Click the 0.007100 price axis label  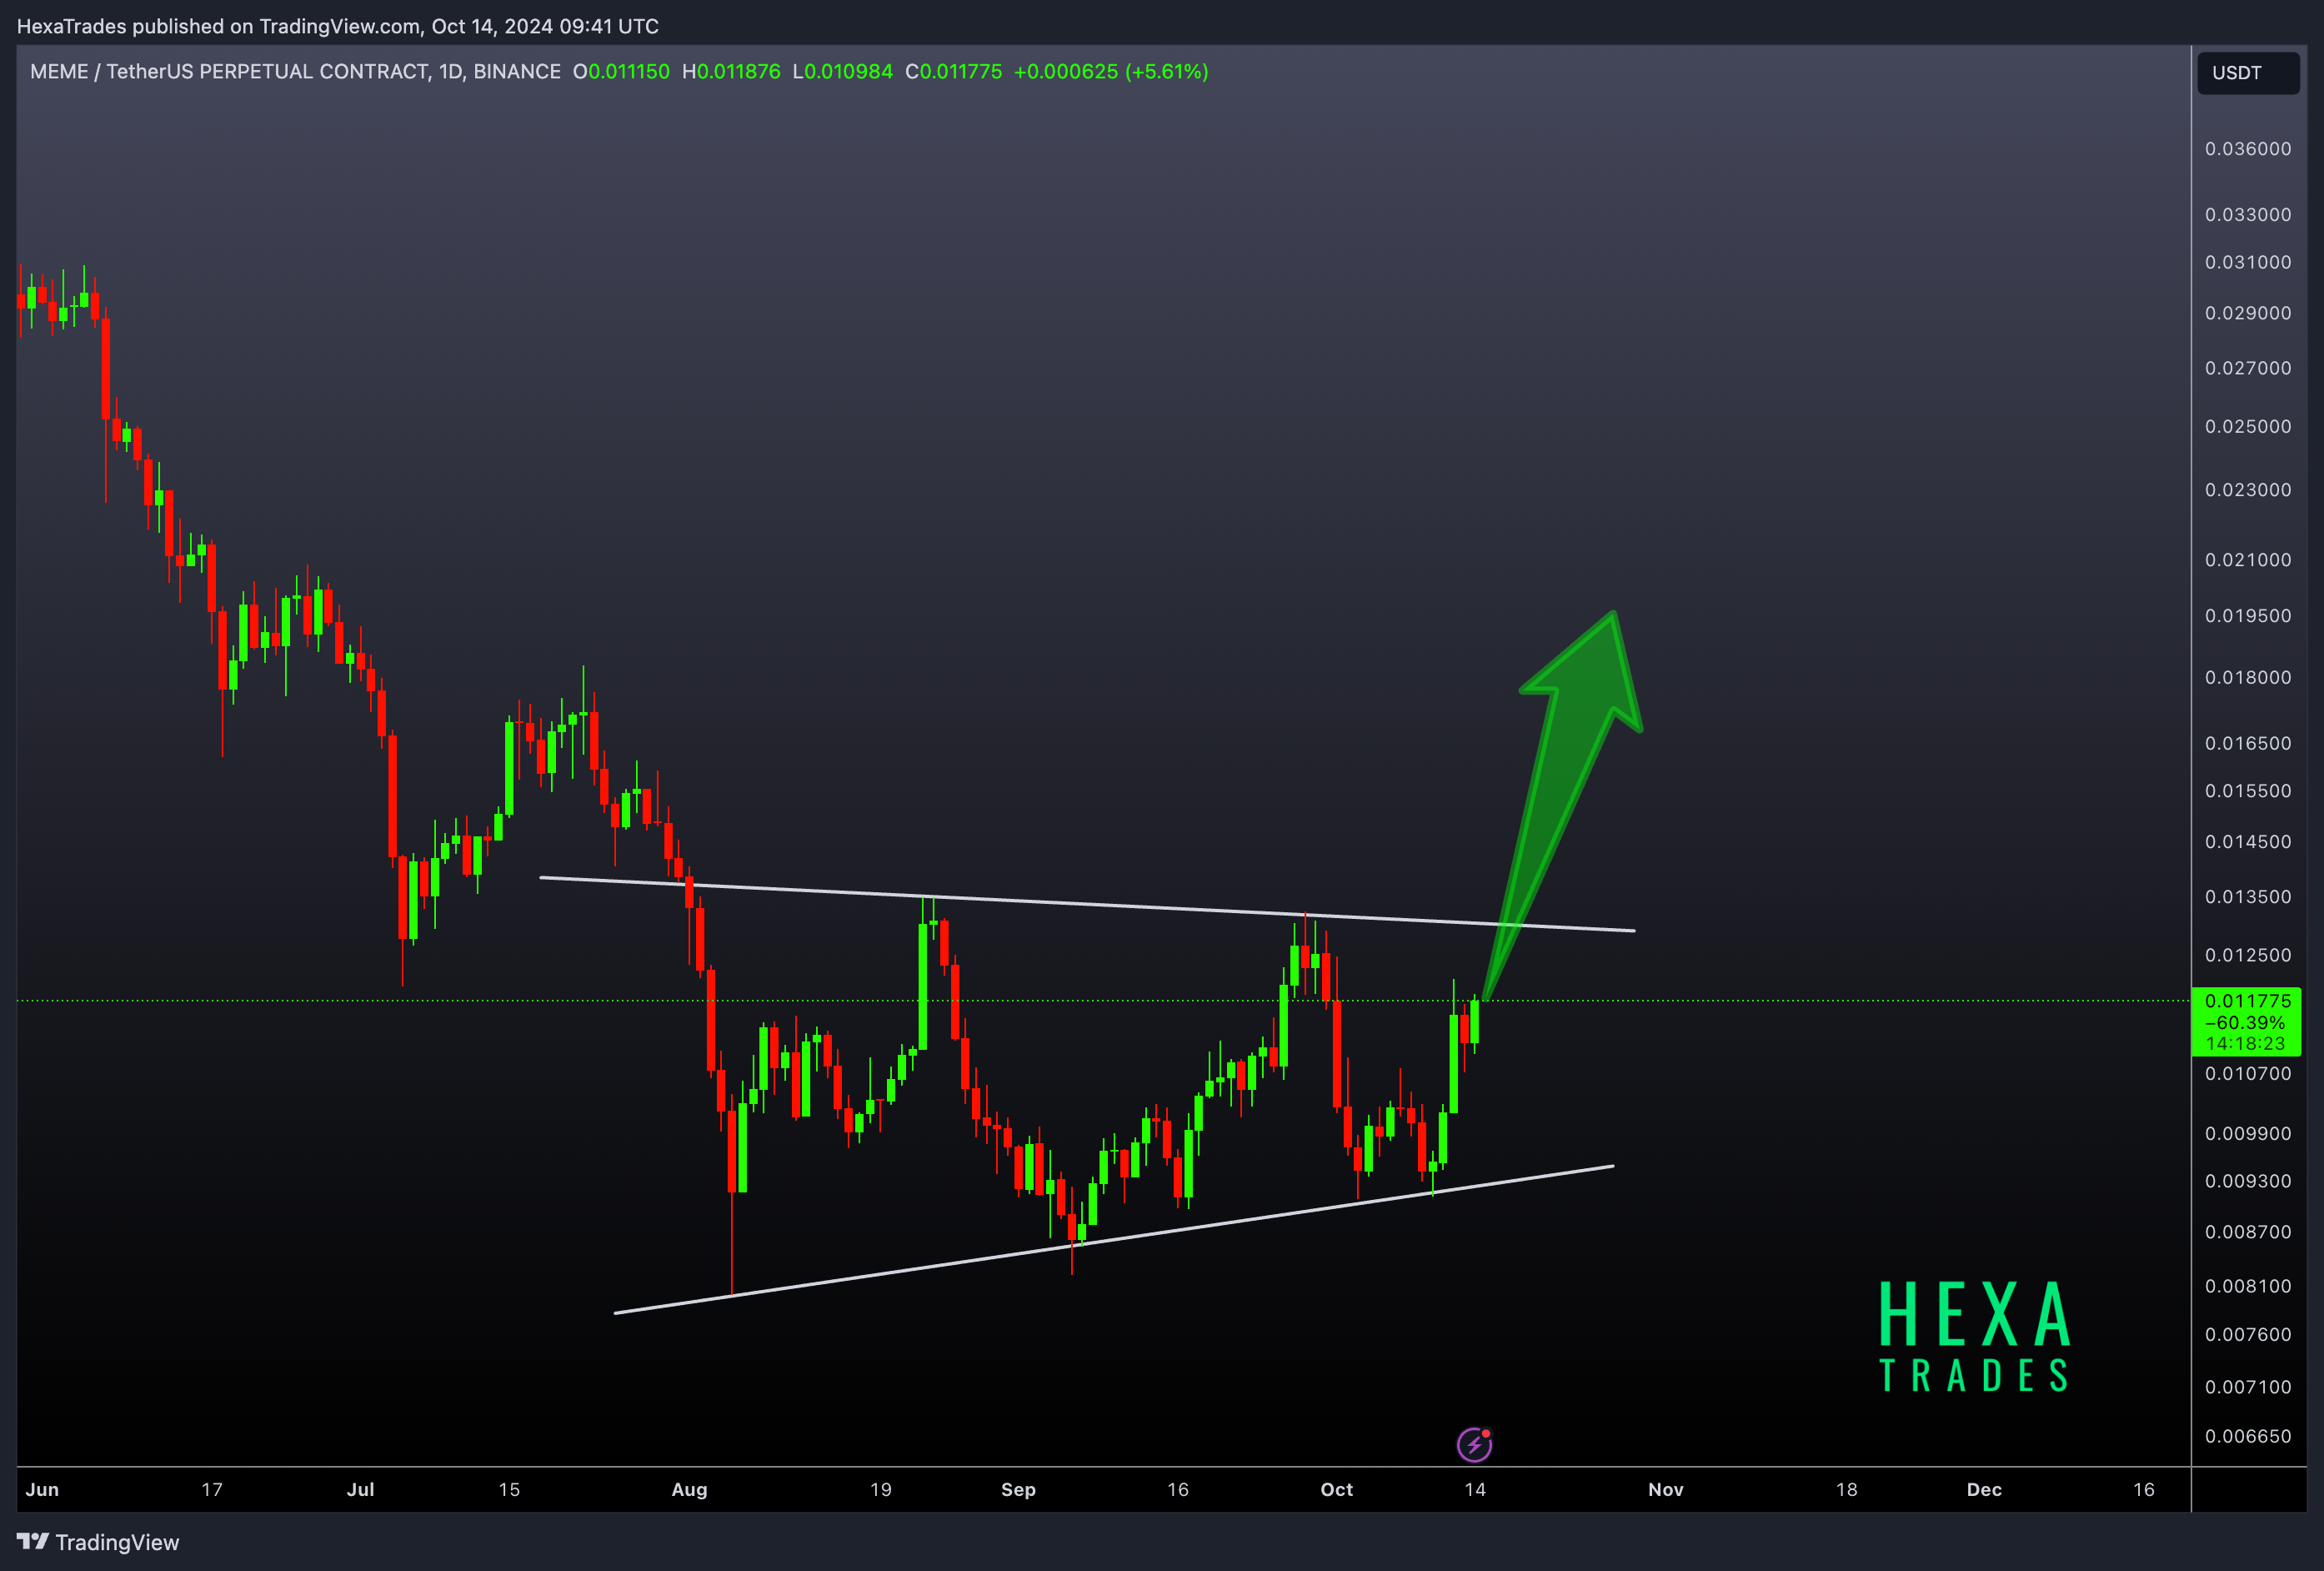coord(2248,1387)
